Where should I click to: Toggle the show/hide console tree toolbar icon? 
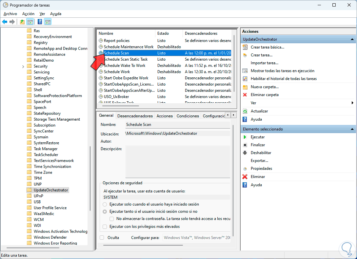pyautogui.click(x=30, y=22)
